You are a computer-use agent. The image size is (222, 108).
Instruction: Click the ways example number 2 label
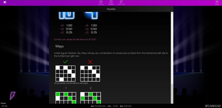(x=91, y=88)
